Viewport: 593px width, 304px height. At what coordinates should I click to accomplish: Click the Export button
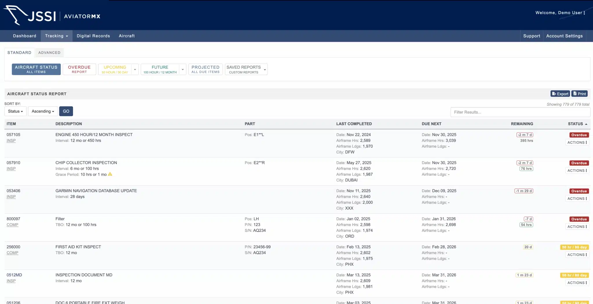560,94
